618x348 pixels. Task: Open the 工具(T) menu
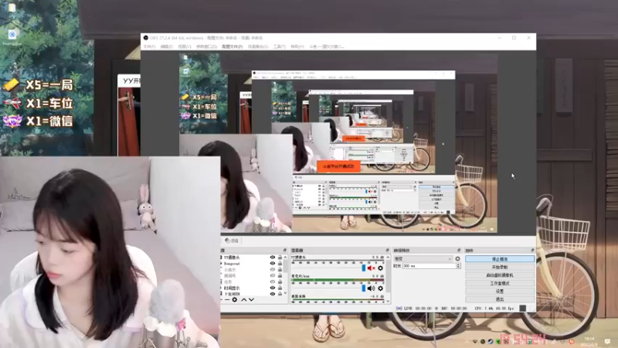click(279, 46)
